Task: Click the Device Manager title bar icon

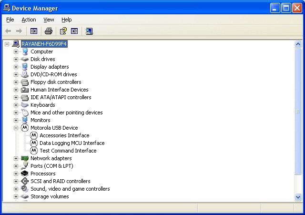Action: (x=7, y=8)
